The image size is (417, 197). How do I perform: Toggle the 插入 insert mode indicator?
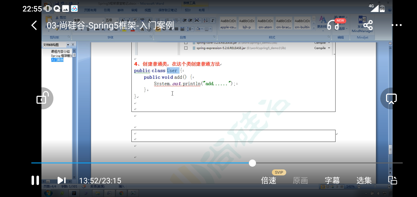121,187
